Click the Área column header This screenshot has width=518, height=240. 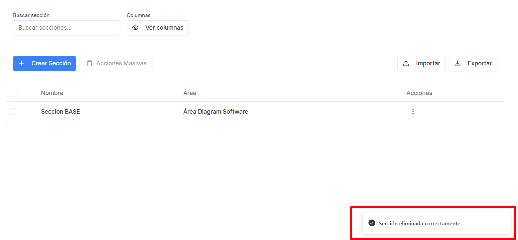pos(190,93)
